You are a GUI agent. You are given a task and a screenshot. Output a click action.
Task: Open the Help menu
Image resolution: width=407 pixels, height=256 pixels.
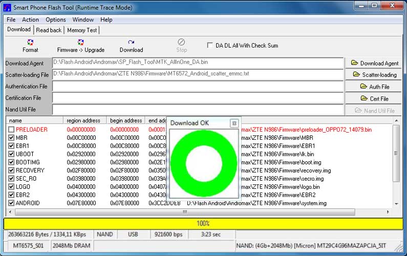click(x=106, y=20)
